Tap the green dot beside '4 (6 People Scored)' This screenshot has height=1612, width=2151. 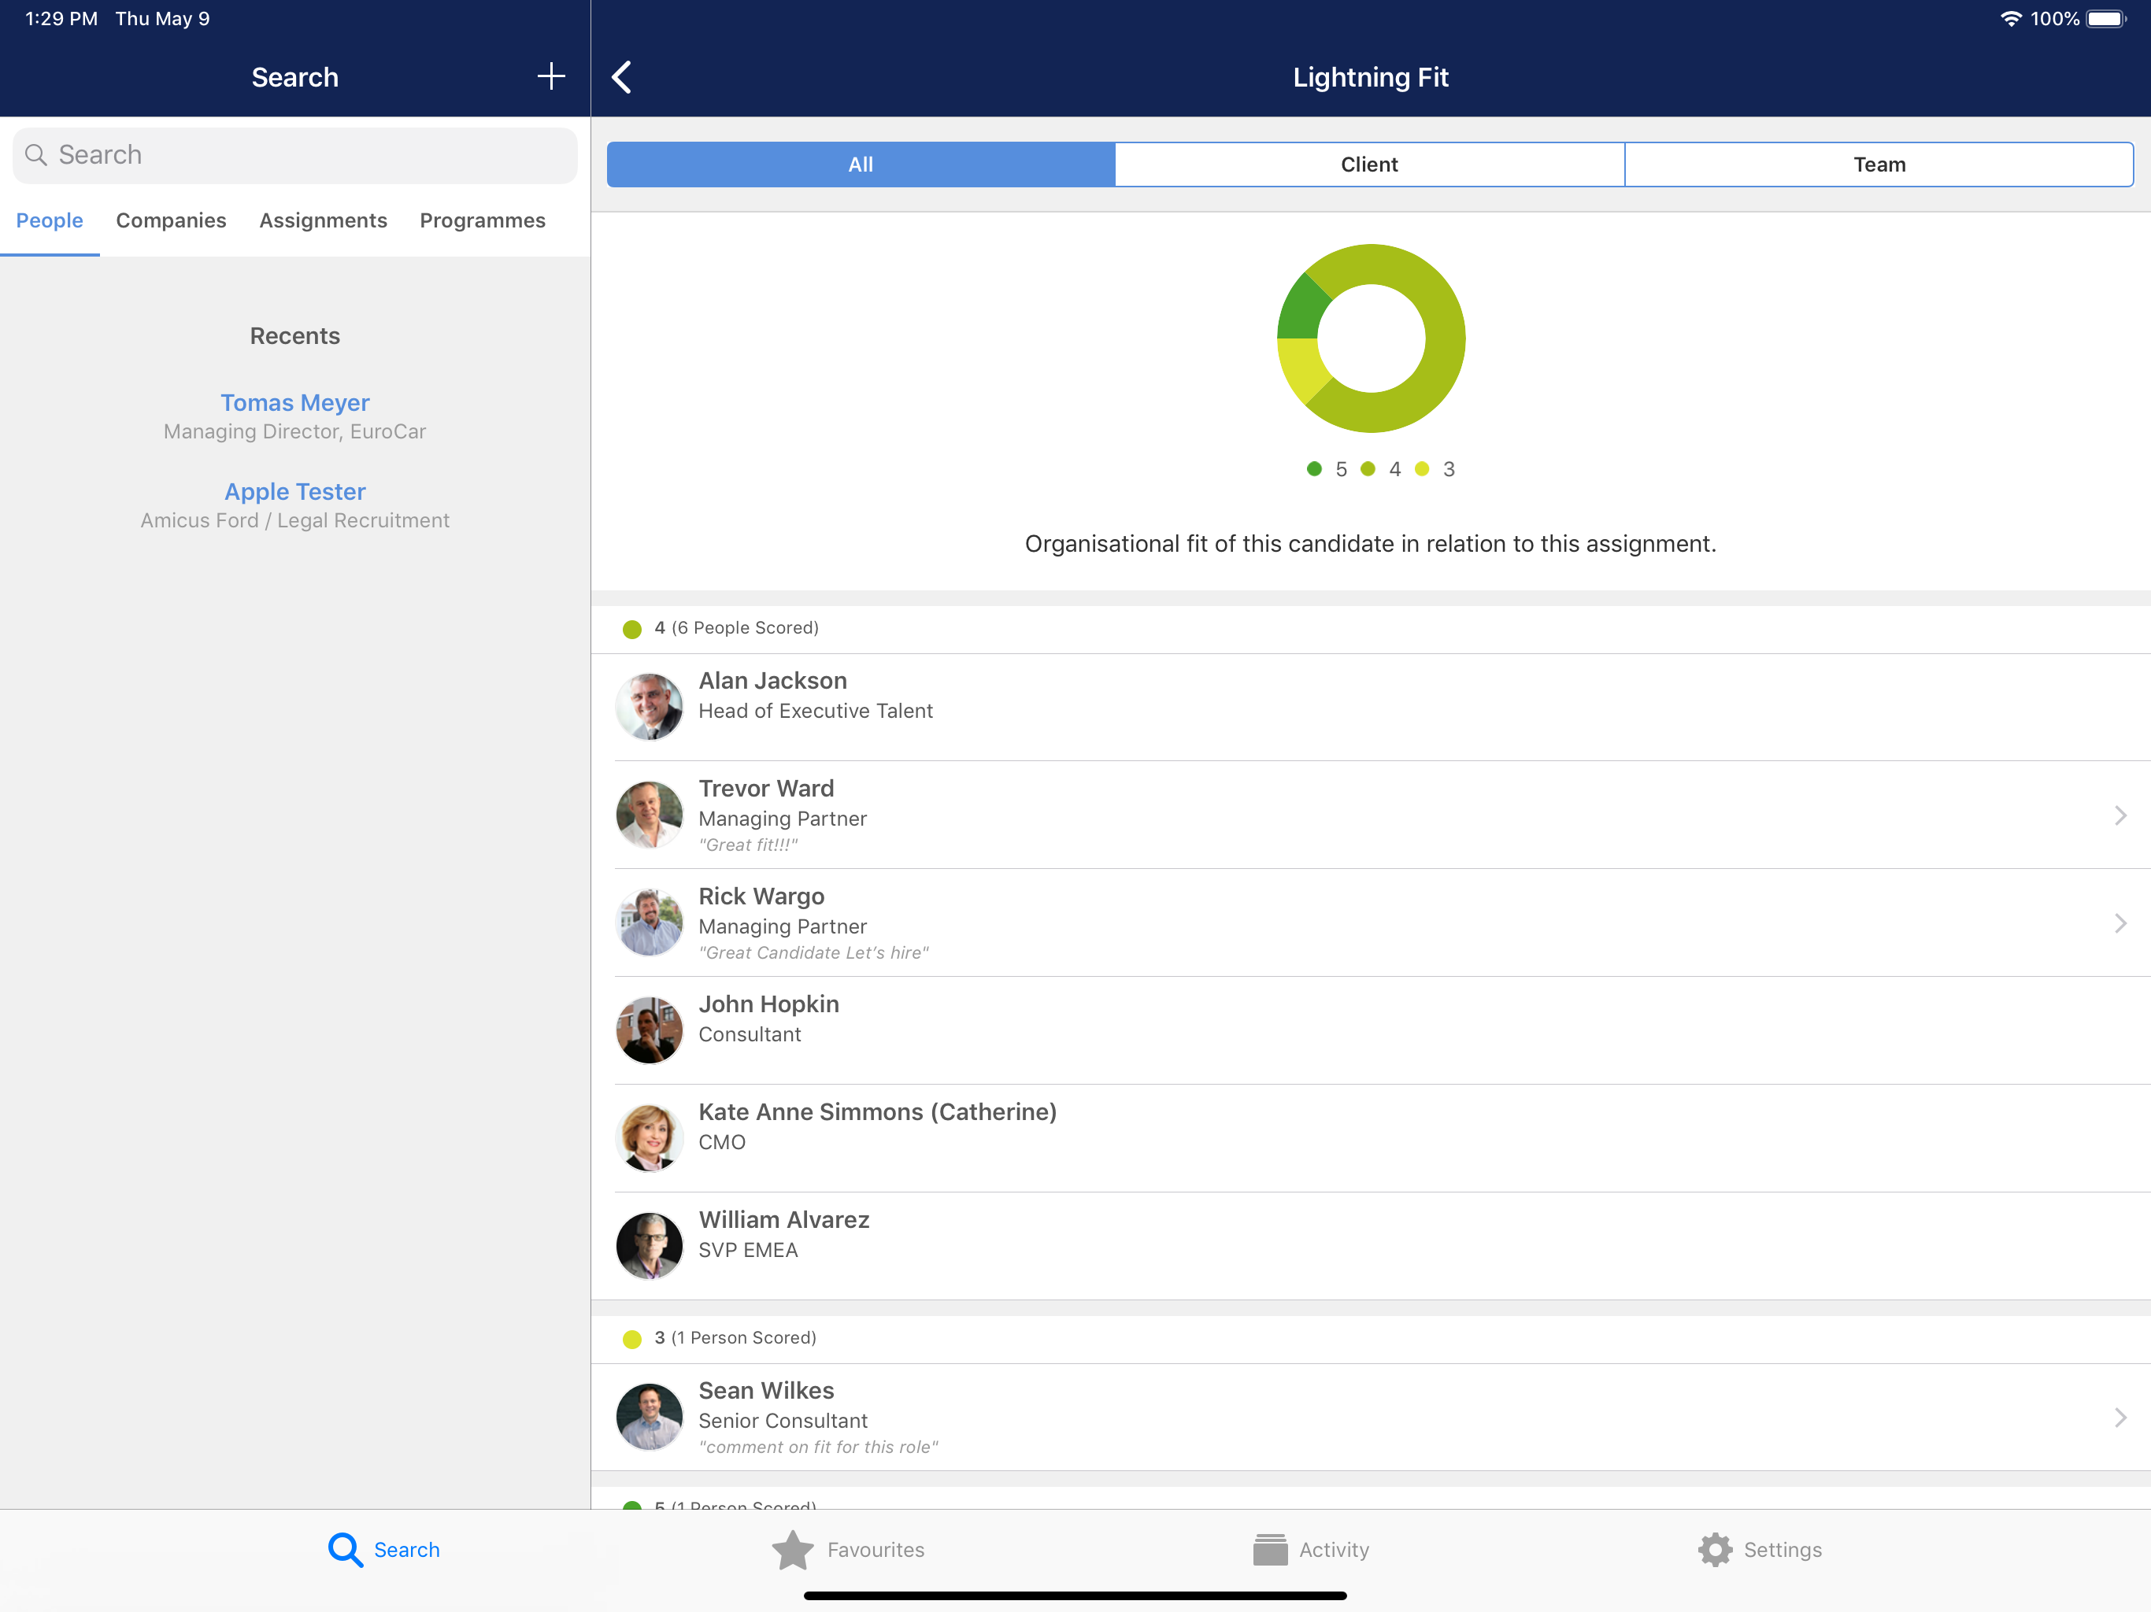(632, 629)
